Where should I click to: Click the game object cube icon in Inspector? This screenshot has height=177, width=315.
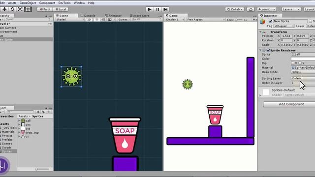click(x=262, y=22)
